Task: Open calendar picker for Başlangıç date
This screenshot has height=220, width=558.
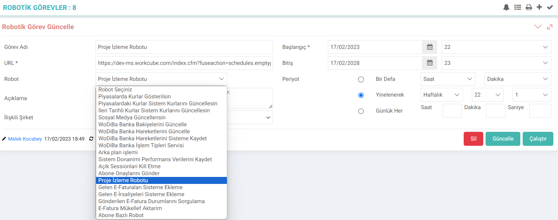Action: [430, 47]
